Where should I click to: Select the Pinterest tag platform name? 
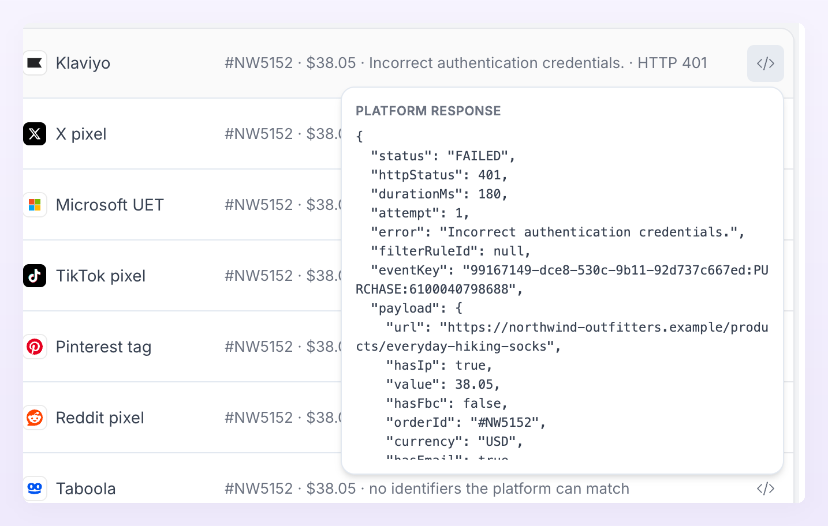104,347
